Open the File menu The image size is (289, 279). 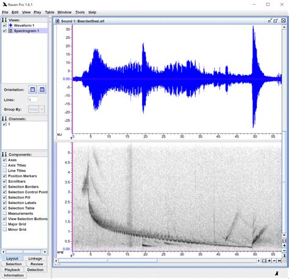coord(5,12)
